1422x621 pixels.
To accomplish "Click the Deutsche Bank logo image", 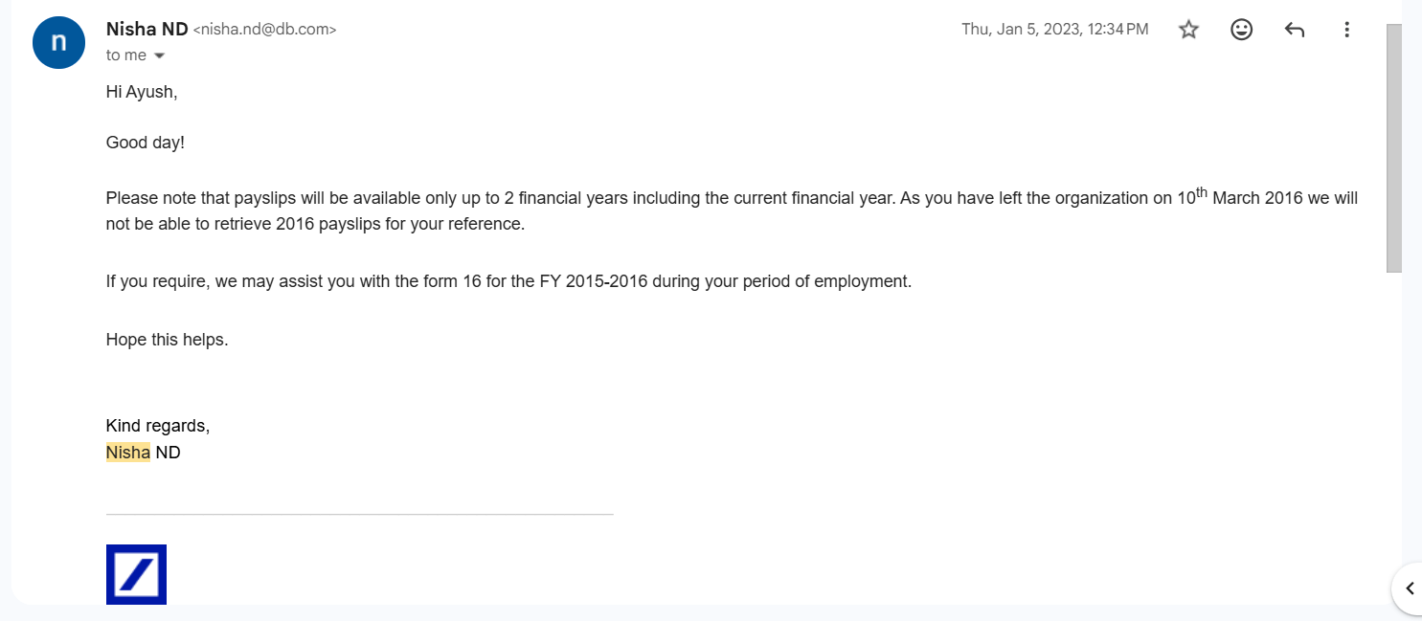I will 136,574.
